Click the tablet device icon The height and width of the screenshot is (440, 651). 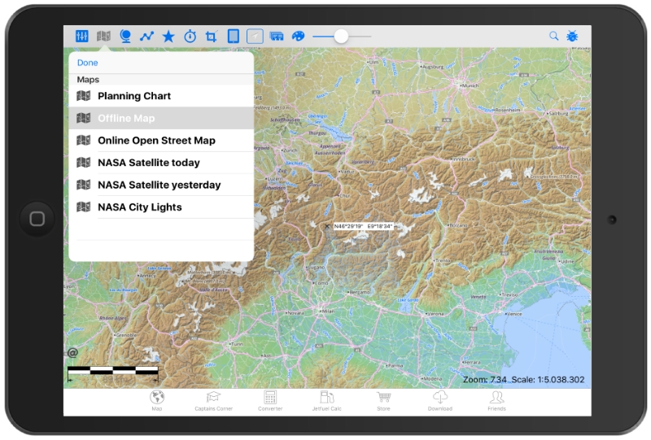click(x=234, y=36)
